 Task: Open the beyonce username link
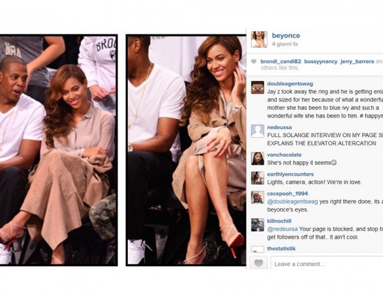[286, 36]
